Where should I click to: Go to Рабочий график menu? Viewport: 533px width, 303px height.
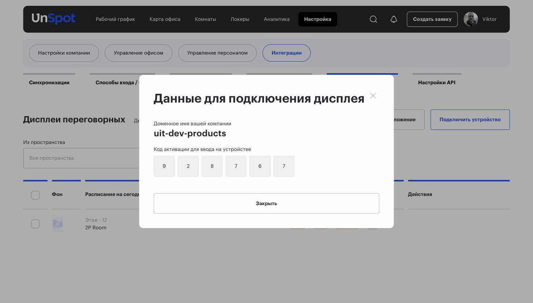tap(115, 19)
